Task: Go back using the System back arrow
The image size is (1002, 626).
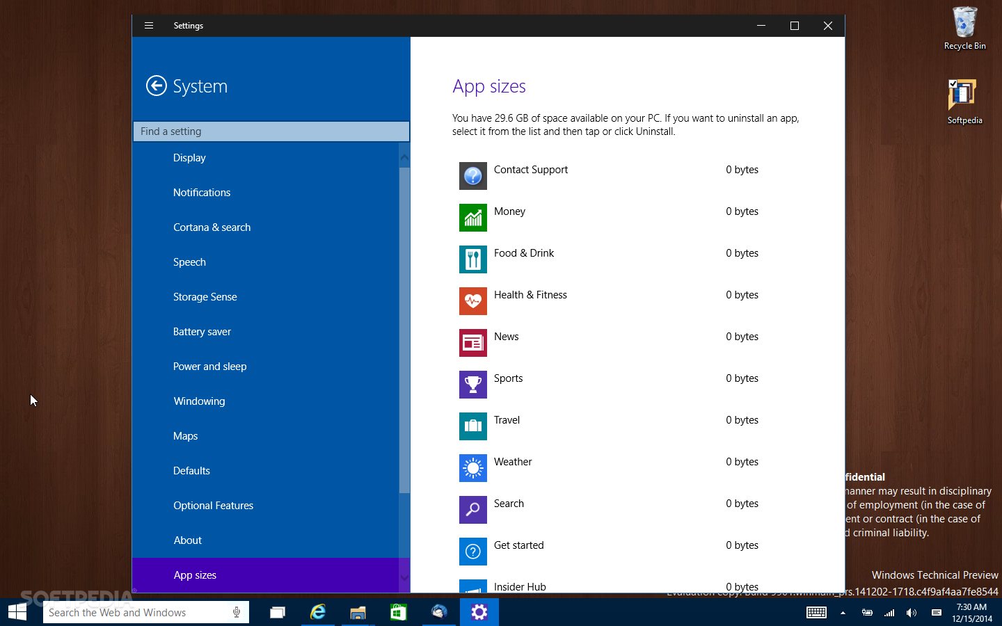Action: [156, 86]
